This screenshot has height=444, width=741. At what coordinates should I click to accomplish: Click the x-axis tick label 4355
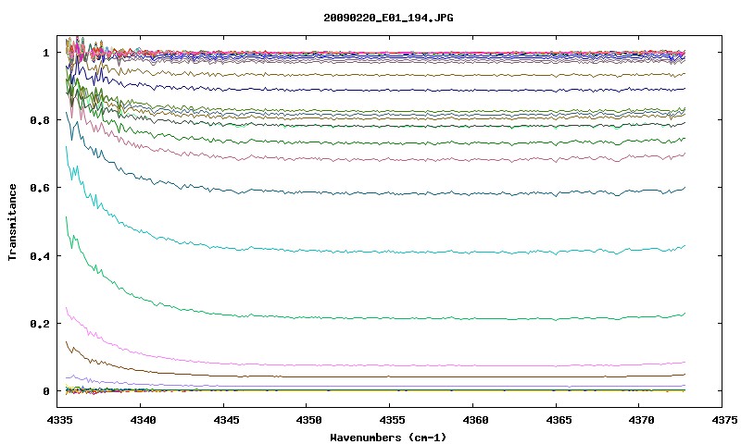point(390,420)
